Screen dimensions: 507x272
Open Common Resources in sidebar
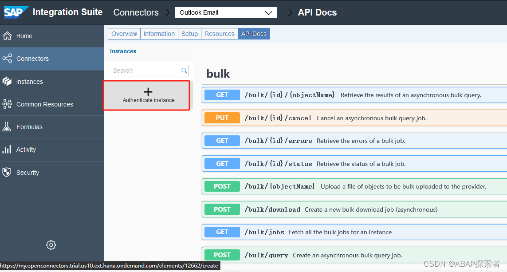pyautogui.click(x=52, y=104)
